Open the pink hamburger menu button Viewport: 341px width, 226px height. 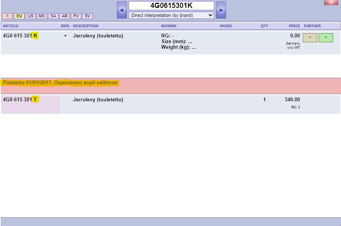pyautogui.click(x=7, y=16)
